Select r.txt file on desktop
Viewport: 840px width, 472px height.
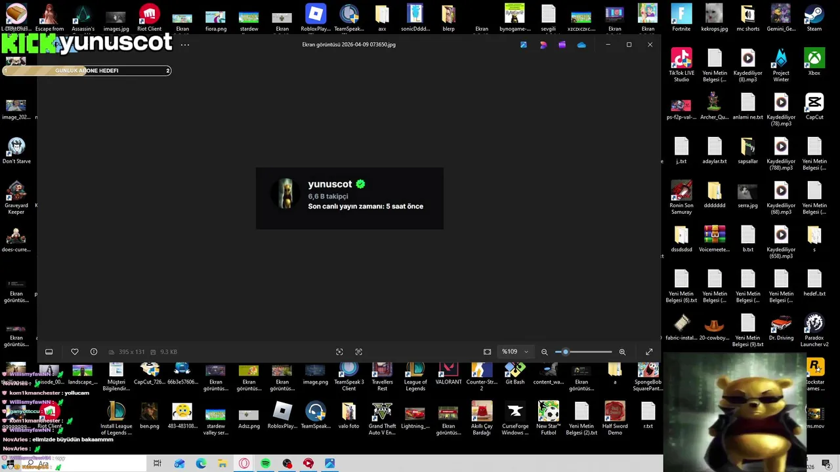pyautogui.click(x=648, y=415)
